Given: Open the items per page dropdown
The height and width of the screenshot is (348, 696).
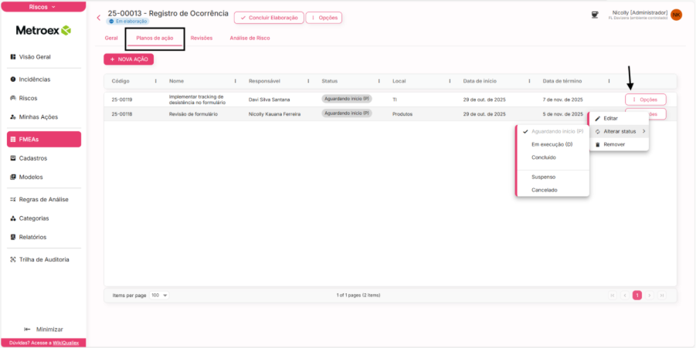Looking at the screenshot, I should click(160, 295).
